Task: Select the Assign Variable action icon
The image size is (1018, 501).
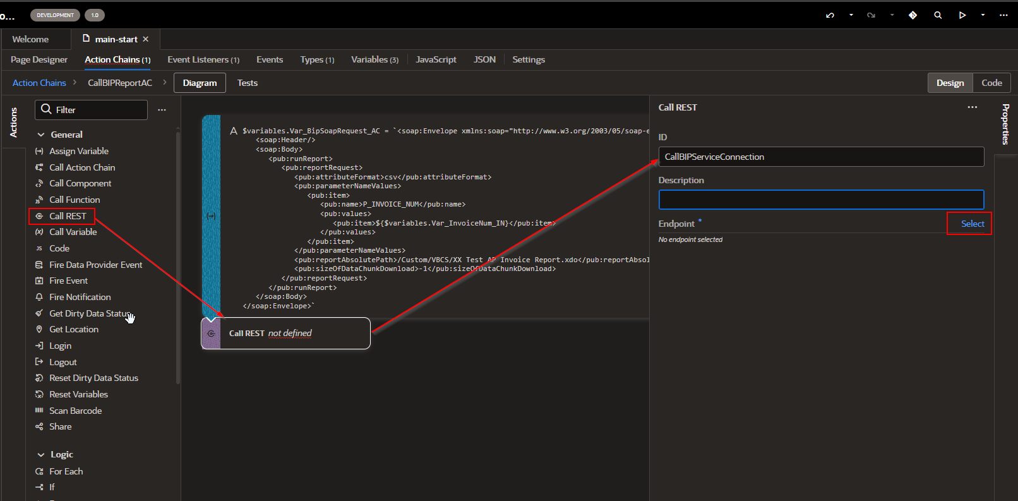Action: point(39,151)
